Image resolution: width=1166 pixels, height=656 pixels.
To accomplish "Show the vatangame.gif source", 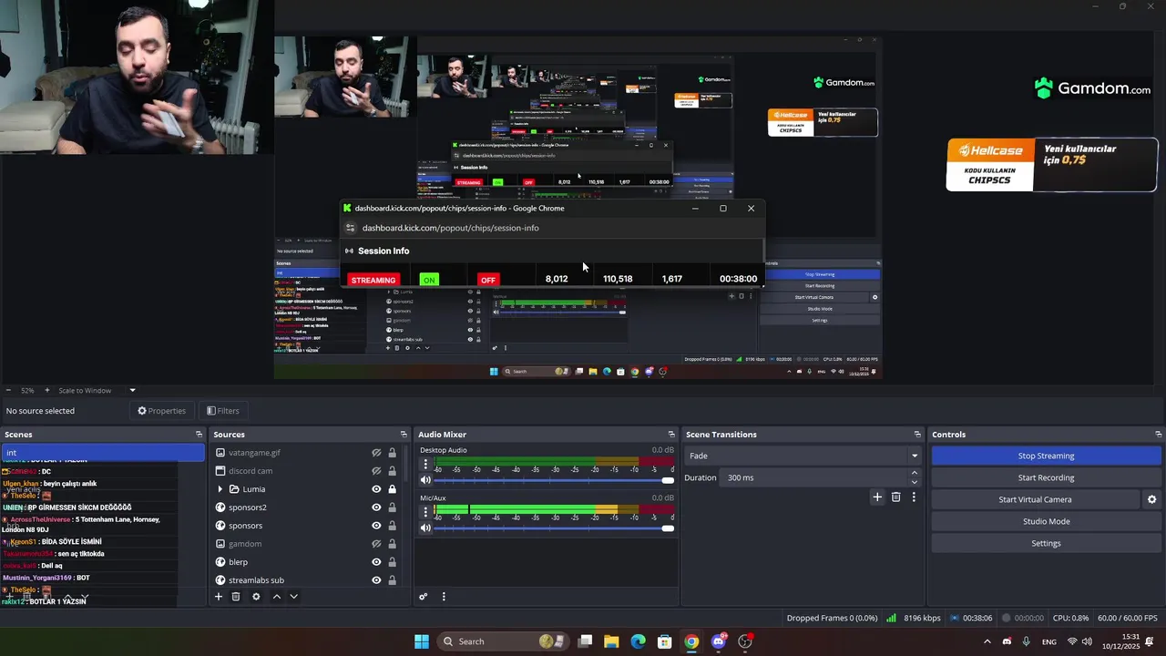I will (x=376, y=453).
